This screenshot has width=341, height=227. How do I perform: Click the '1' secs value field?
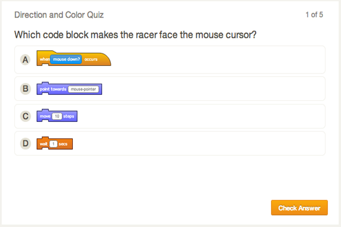pos(53,144)
